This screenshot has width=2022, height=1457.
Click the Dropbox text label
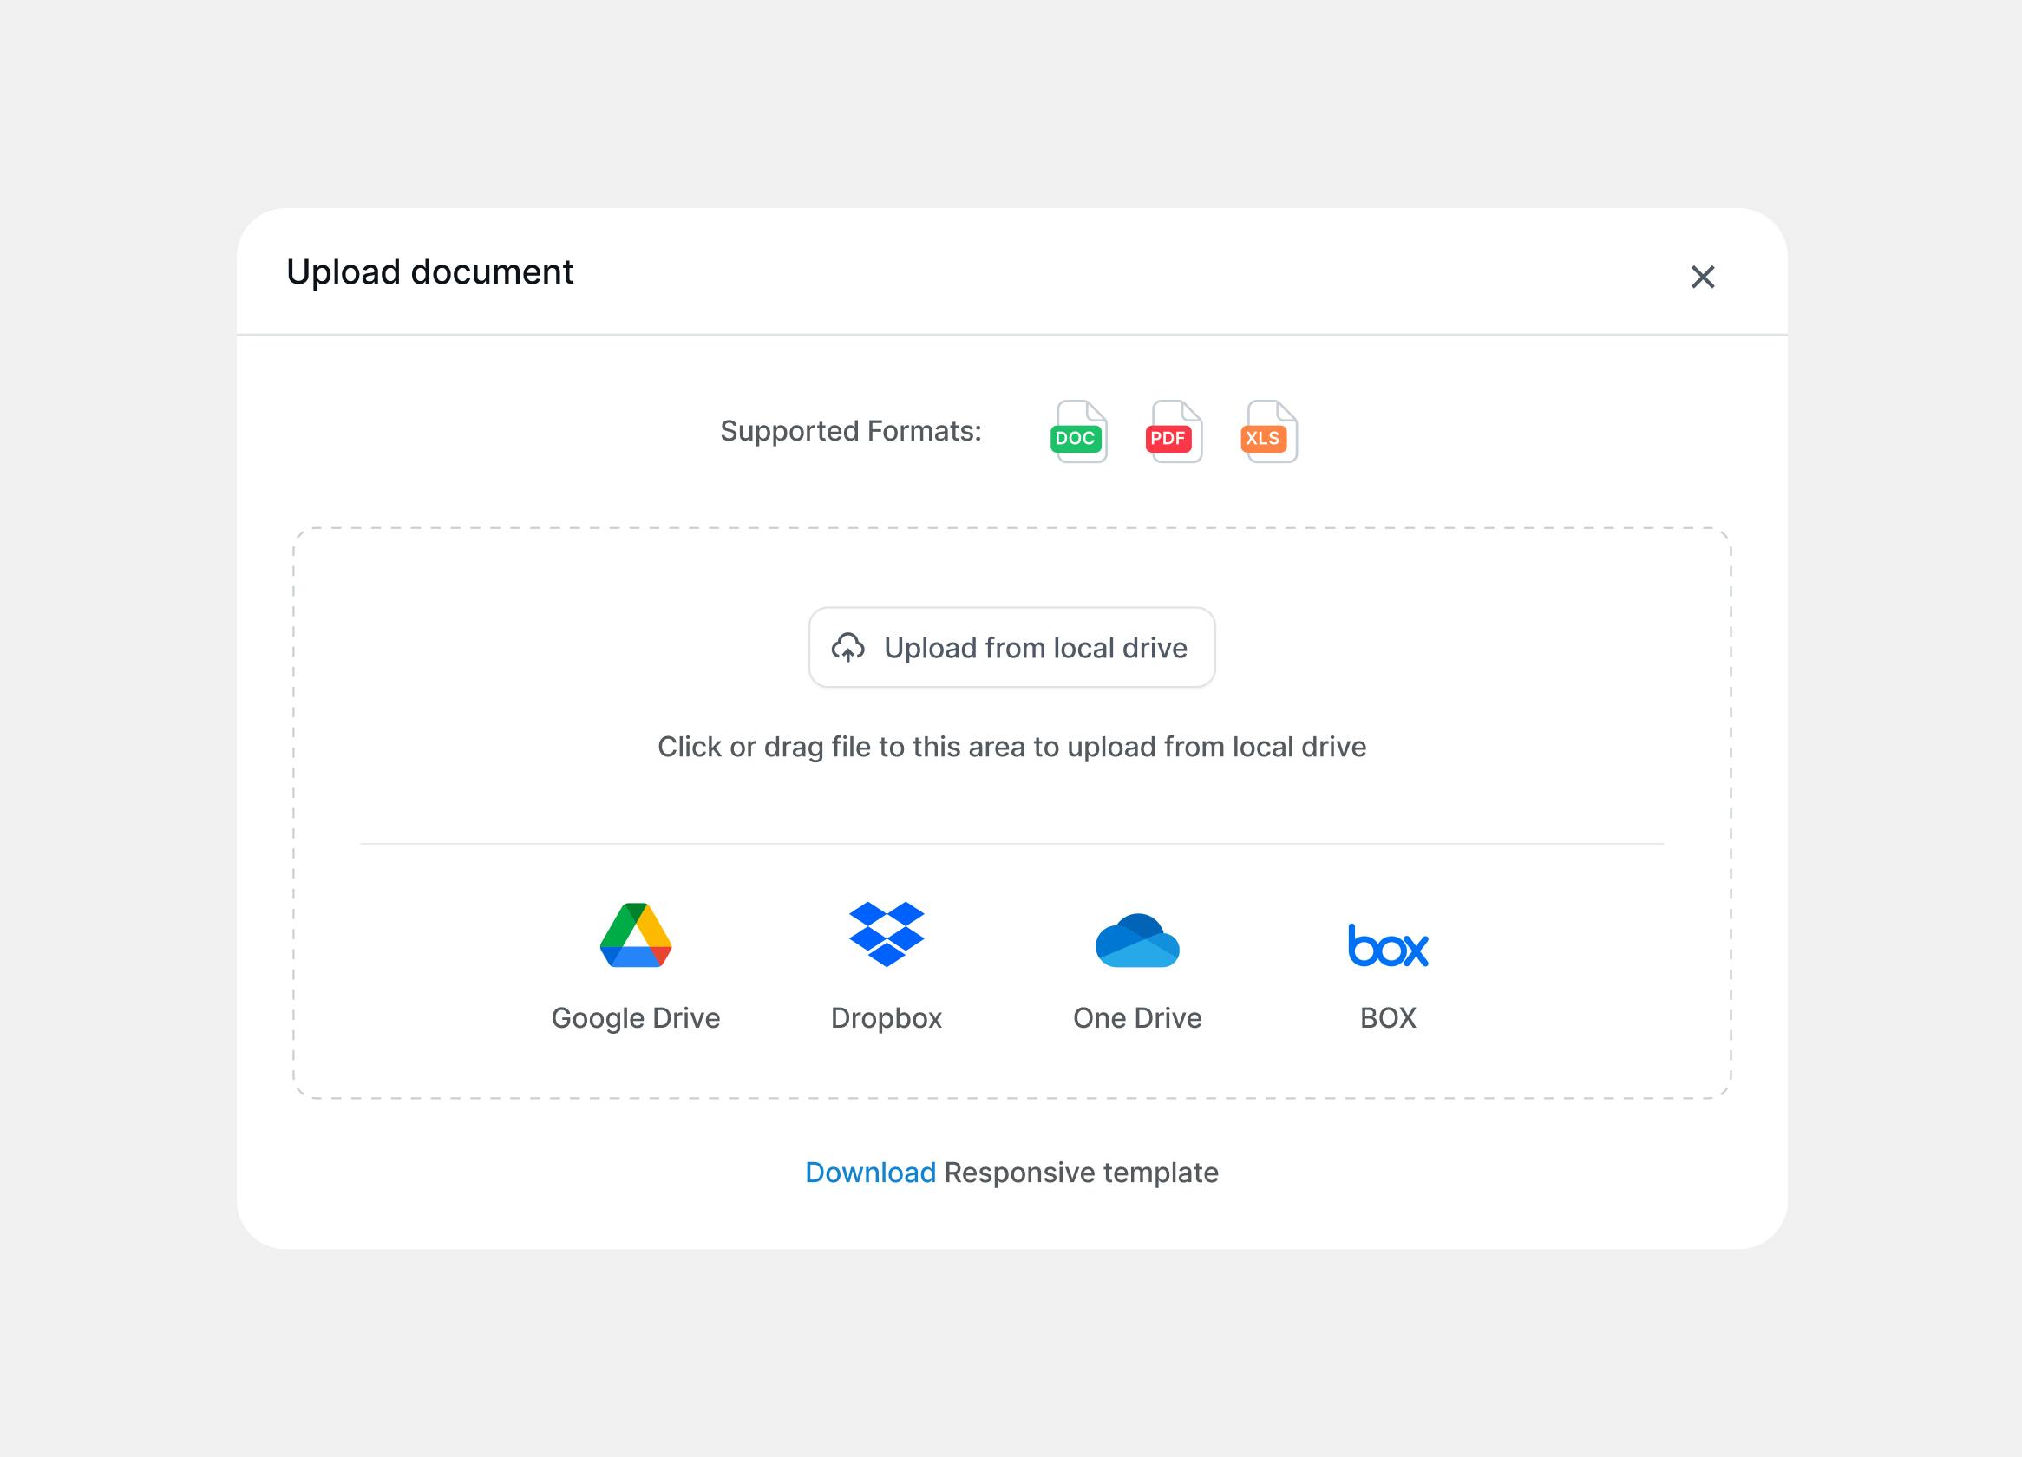[x=887, y=1017]
